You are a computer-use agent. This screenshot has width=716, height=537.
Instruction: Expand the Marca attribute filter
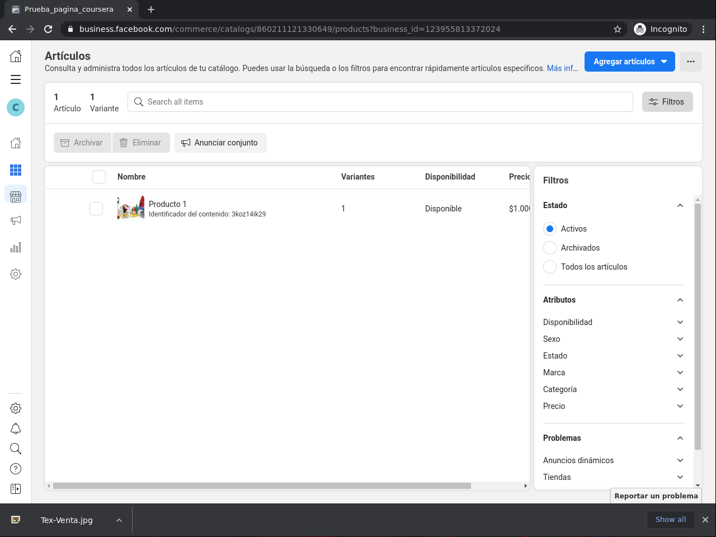point(613,373)
